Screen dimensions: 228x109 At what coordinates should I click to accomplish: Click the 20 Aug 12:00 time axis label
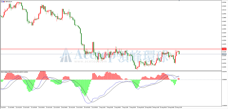[x=179, y=107]
